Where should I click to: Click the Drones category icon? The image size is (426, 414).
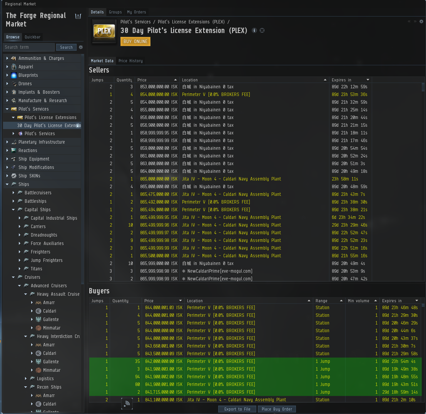point(13,83)
